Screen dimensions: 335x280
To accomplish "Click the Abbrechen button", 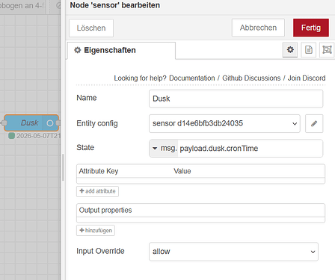I will [x=258, y=28].
